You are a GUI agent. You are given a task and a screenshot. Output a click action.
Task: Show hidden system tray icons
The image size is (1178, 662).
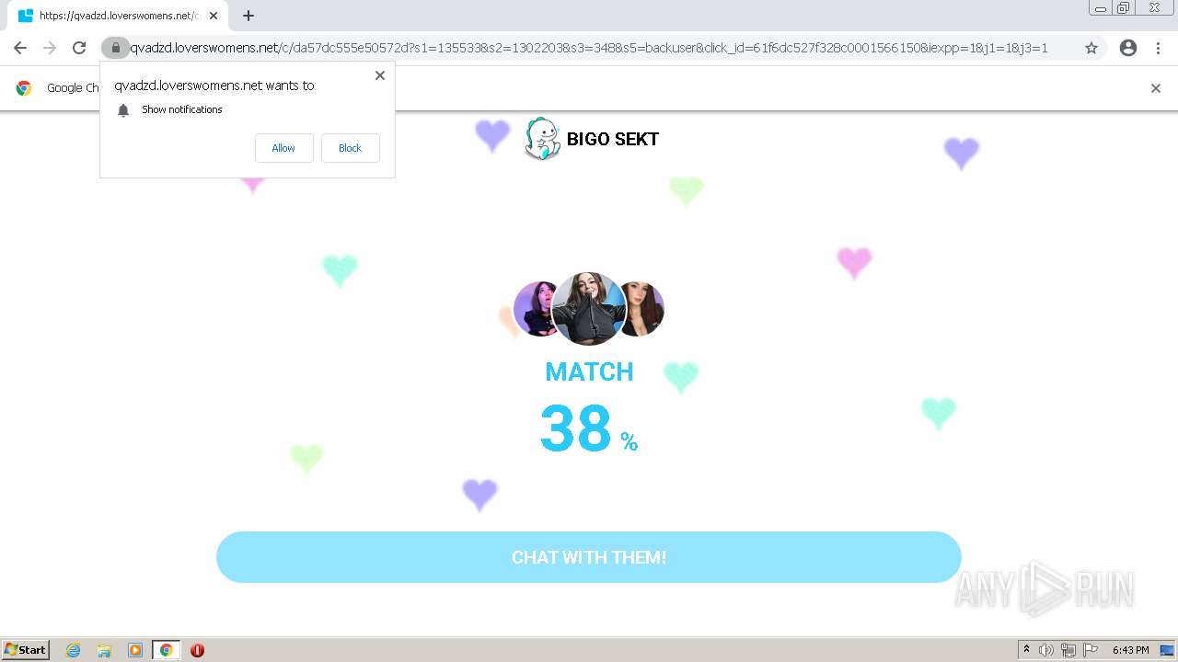(x=1026, y=650)
